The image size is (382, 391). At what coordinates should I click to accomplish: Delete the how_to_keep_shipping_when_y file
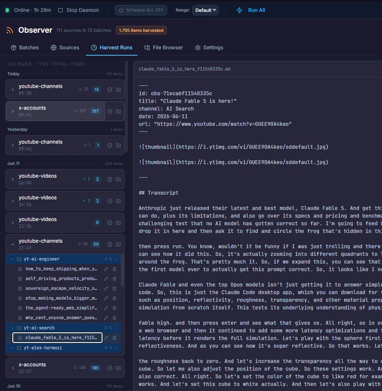(x=114, y=269)
